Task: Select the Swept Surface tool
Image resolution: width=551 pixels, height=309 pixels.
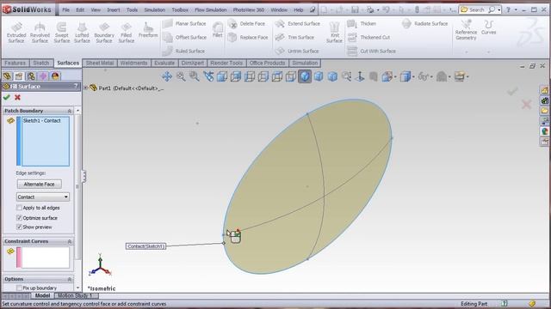Action: point(61,33)
